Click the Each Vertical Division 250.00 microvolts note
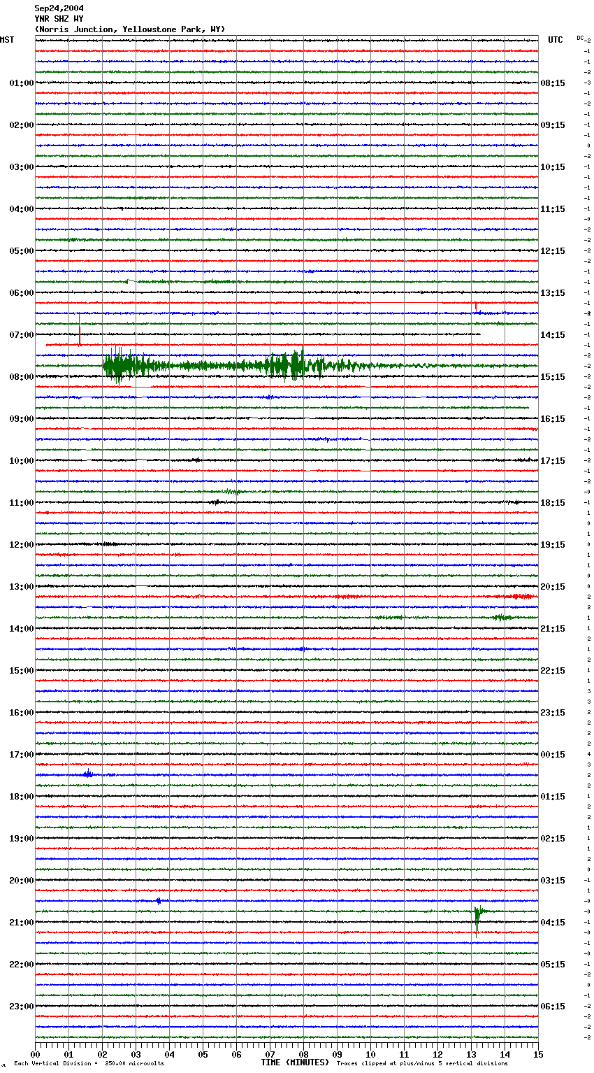Viewport: 594px width, 1073px height. pyautogui.click(x=89, y=1064)
